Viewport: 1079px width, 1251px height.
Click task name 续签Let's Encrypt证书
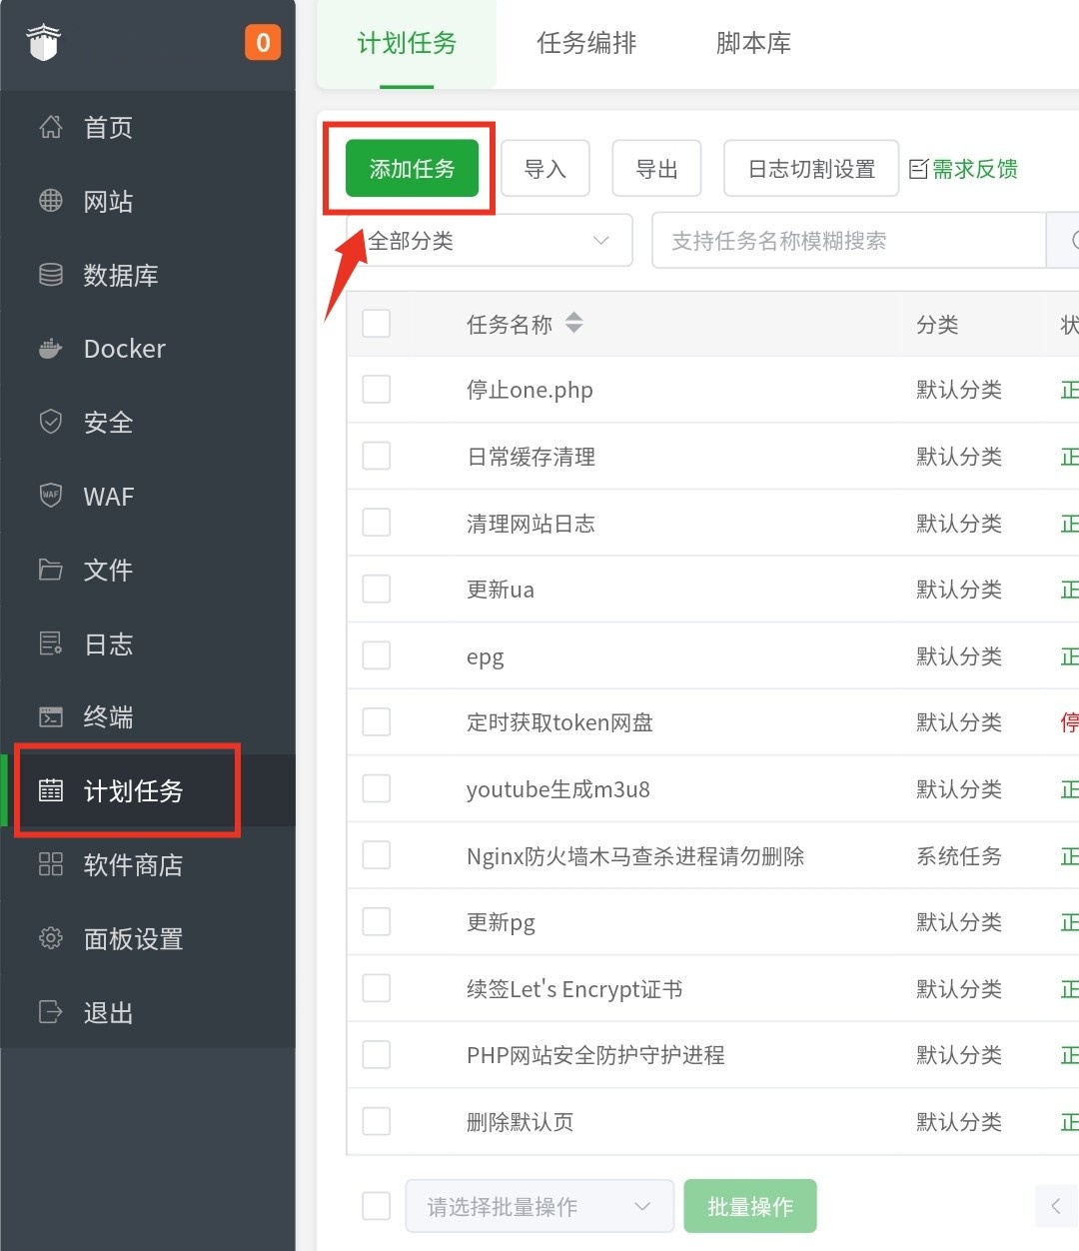pos(574,989)
